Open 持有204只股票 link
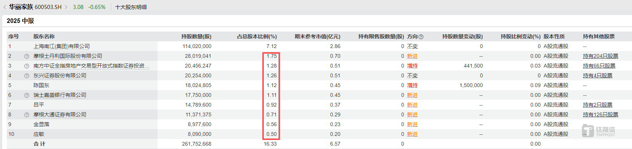The width and height of the screenshot is (632, 149). [x=600, y=56]
